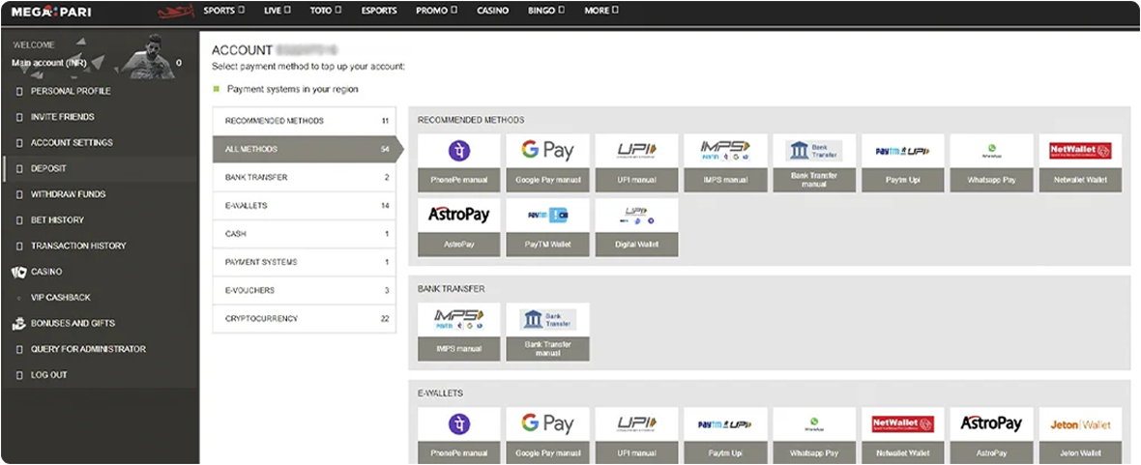
Task: Go to Casino in top navigation
Action: 492,11
